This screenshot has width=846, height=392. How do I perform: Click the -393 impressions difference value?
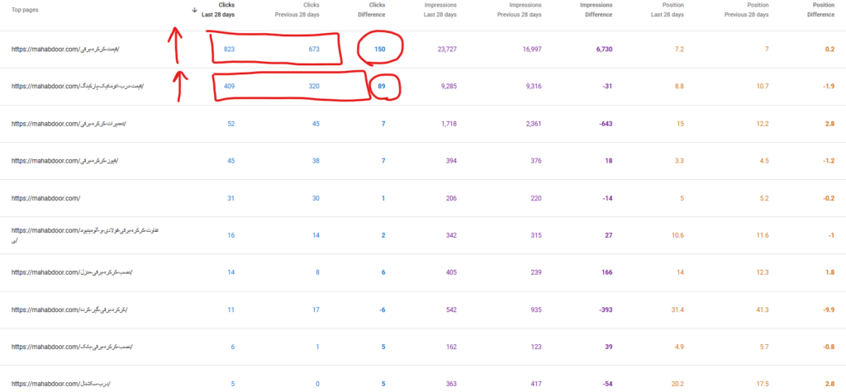coord(606,309)
